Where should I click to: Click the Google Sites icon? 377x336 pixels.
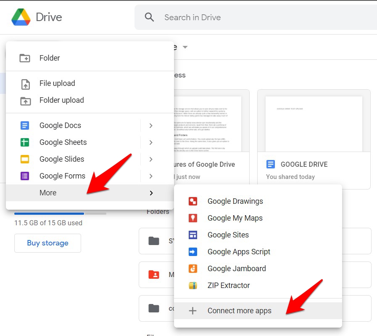pyautogui.click(x=193, y=235)
